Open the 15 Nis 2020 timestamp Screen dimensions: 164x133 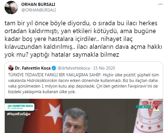(x=104, y=68)
